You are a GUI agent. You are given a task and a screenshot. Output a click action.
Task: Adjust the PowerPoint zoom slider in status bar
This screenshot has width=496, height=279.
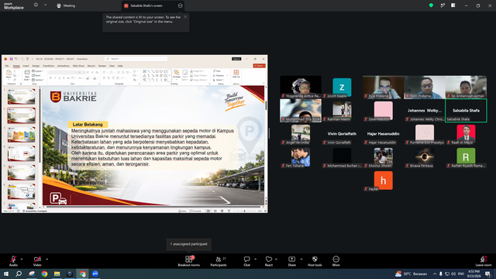[244, 211]
